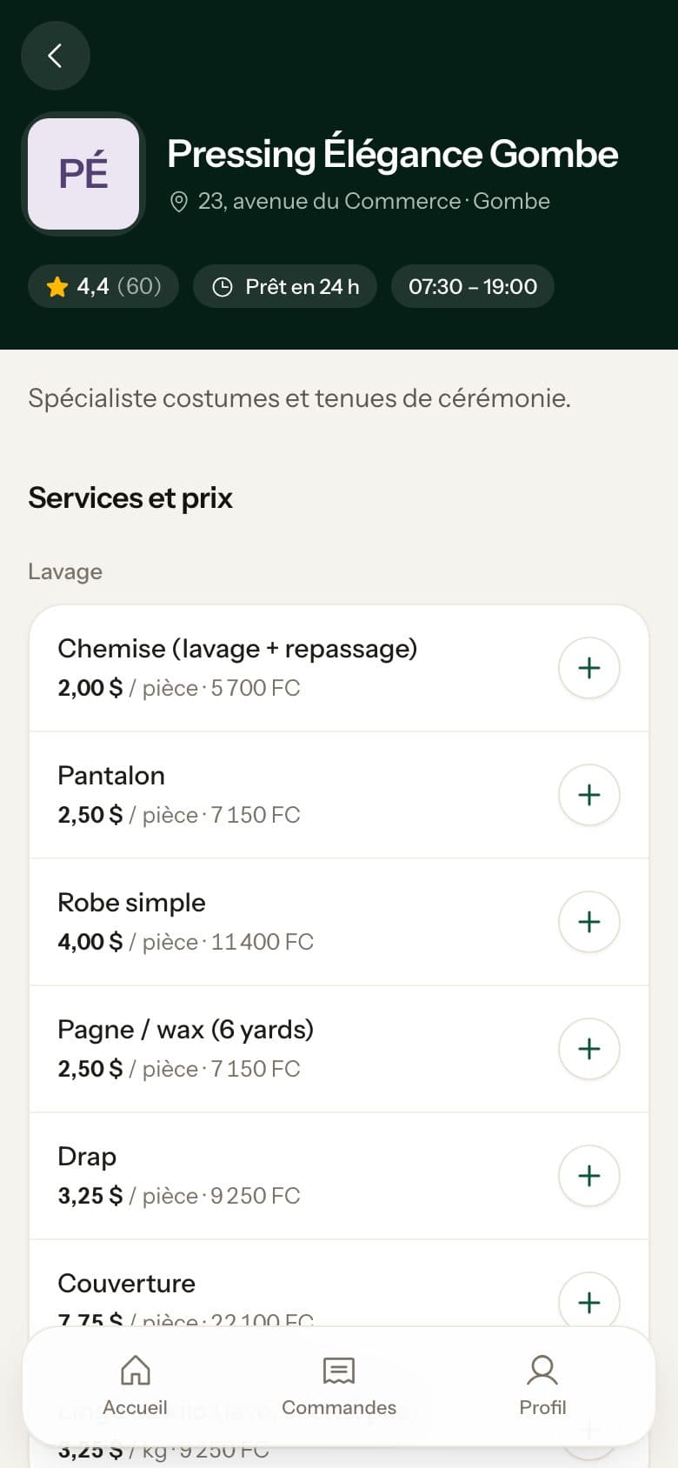Add Chemise (lavage + repassage) with plus icon
The height and width of the screenshot is (1468, 678).
pos(589,668)
